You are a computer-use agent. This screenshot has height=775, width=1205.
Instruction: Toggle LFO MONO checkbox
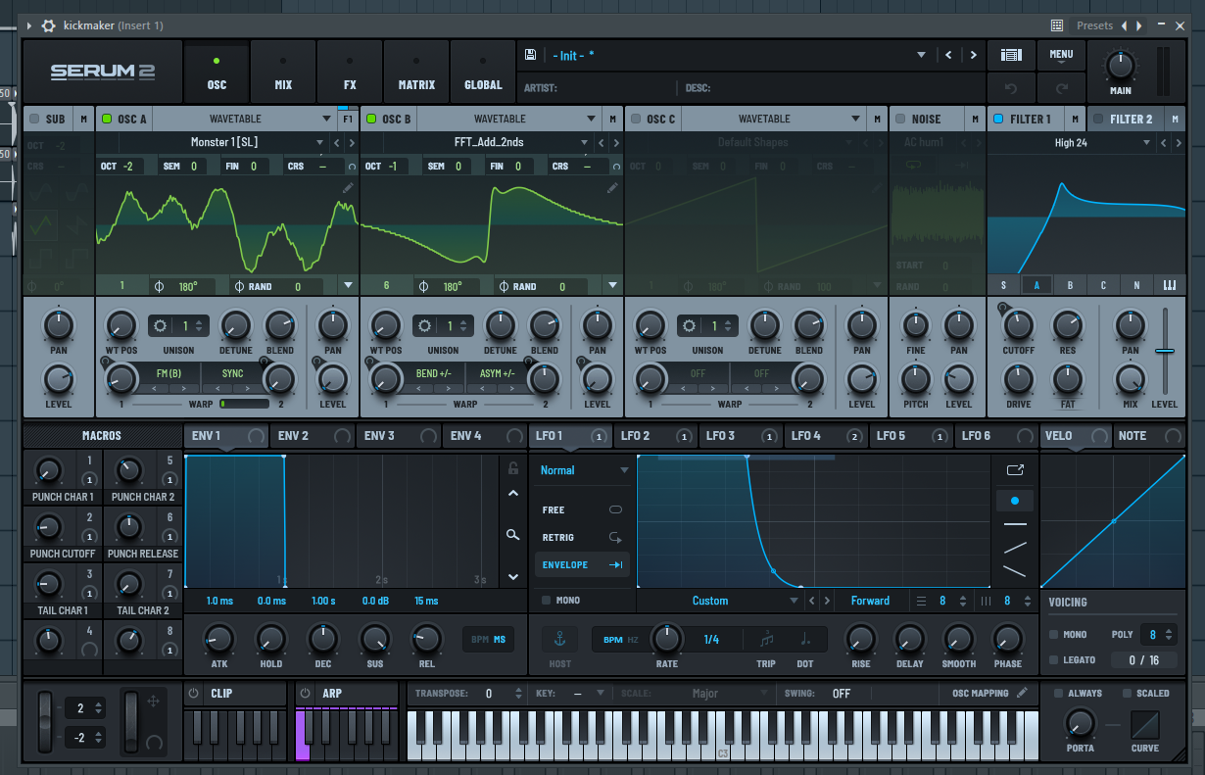547,601
